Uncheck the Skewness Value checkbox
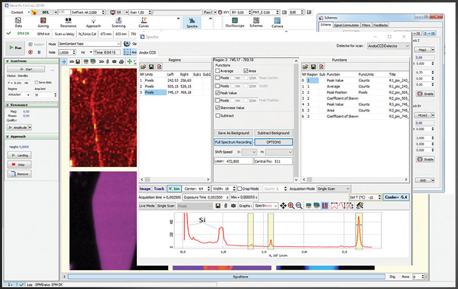The image size is (458, 289). tap(217, 107)
